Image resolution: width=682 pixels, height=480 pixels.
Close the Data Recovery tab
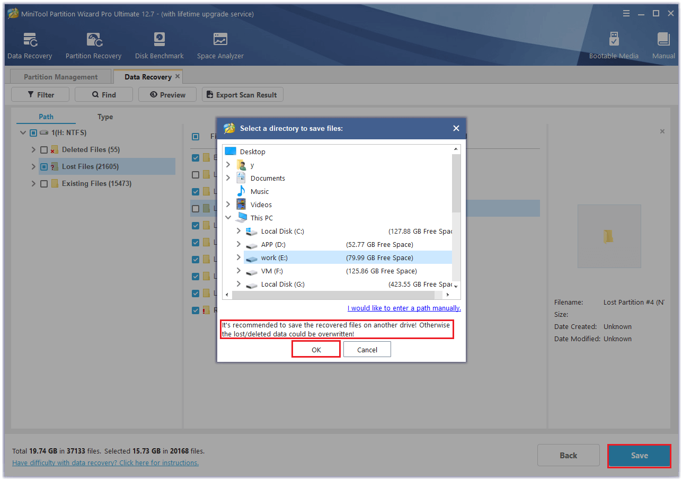point(178,76)
